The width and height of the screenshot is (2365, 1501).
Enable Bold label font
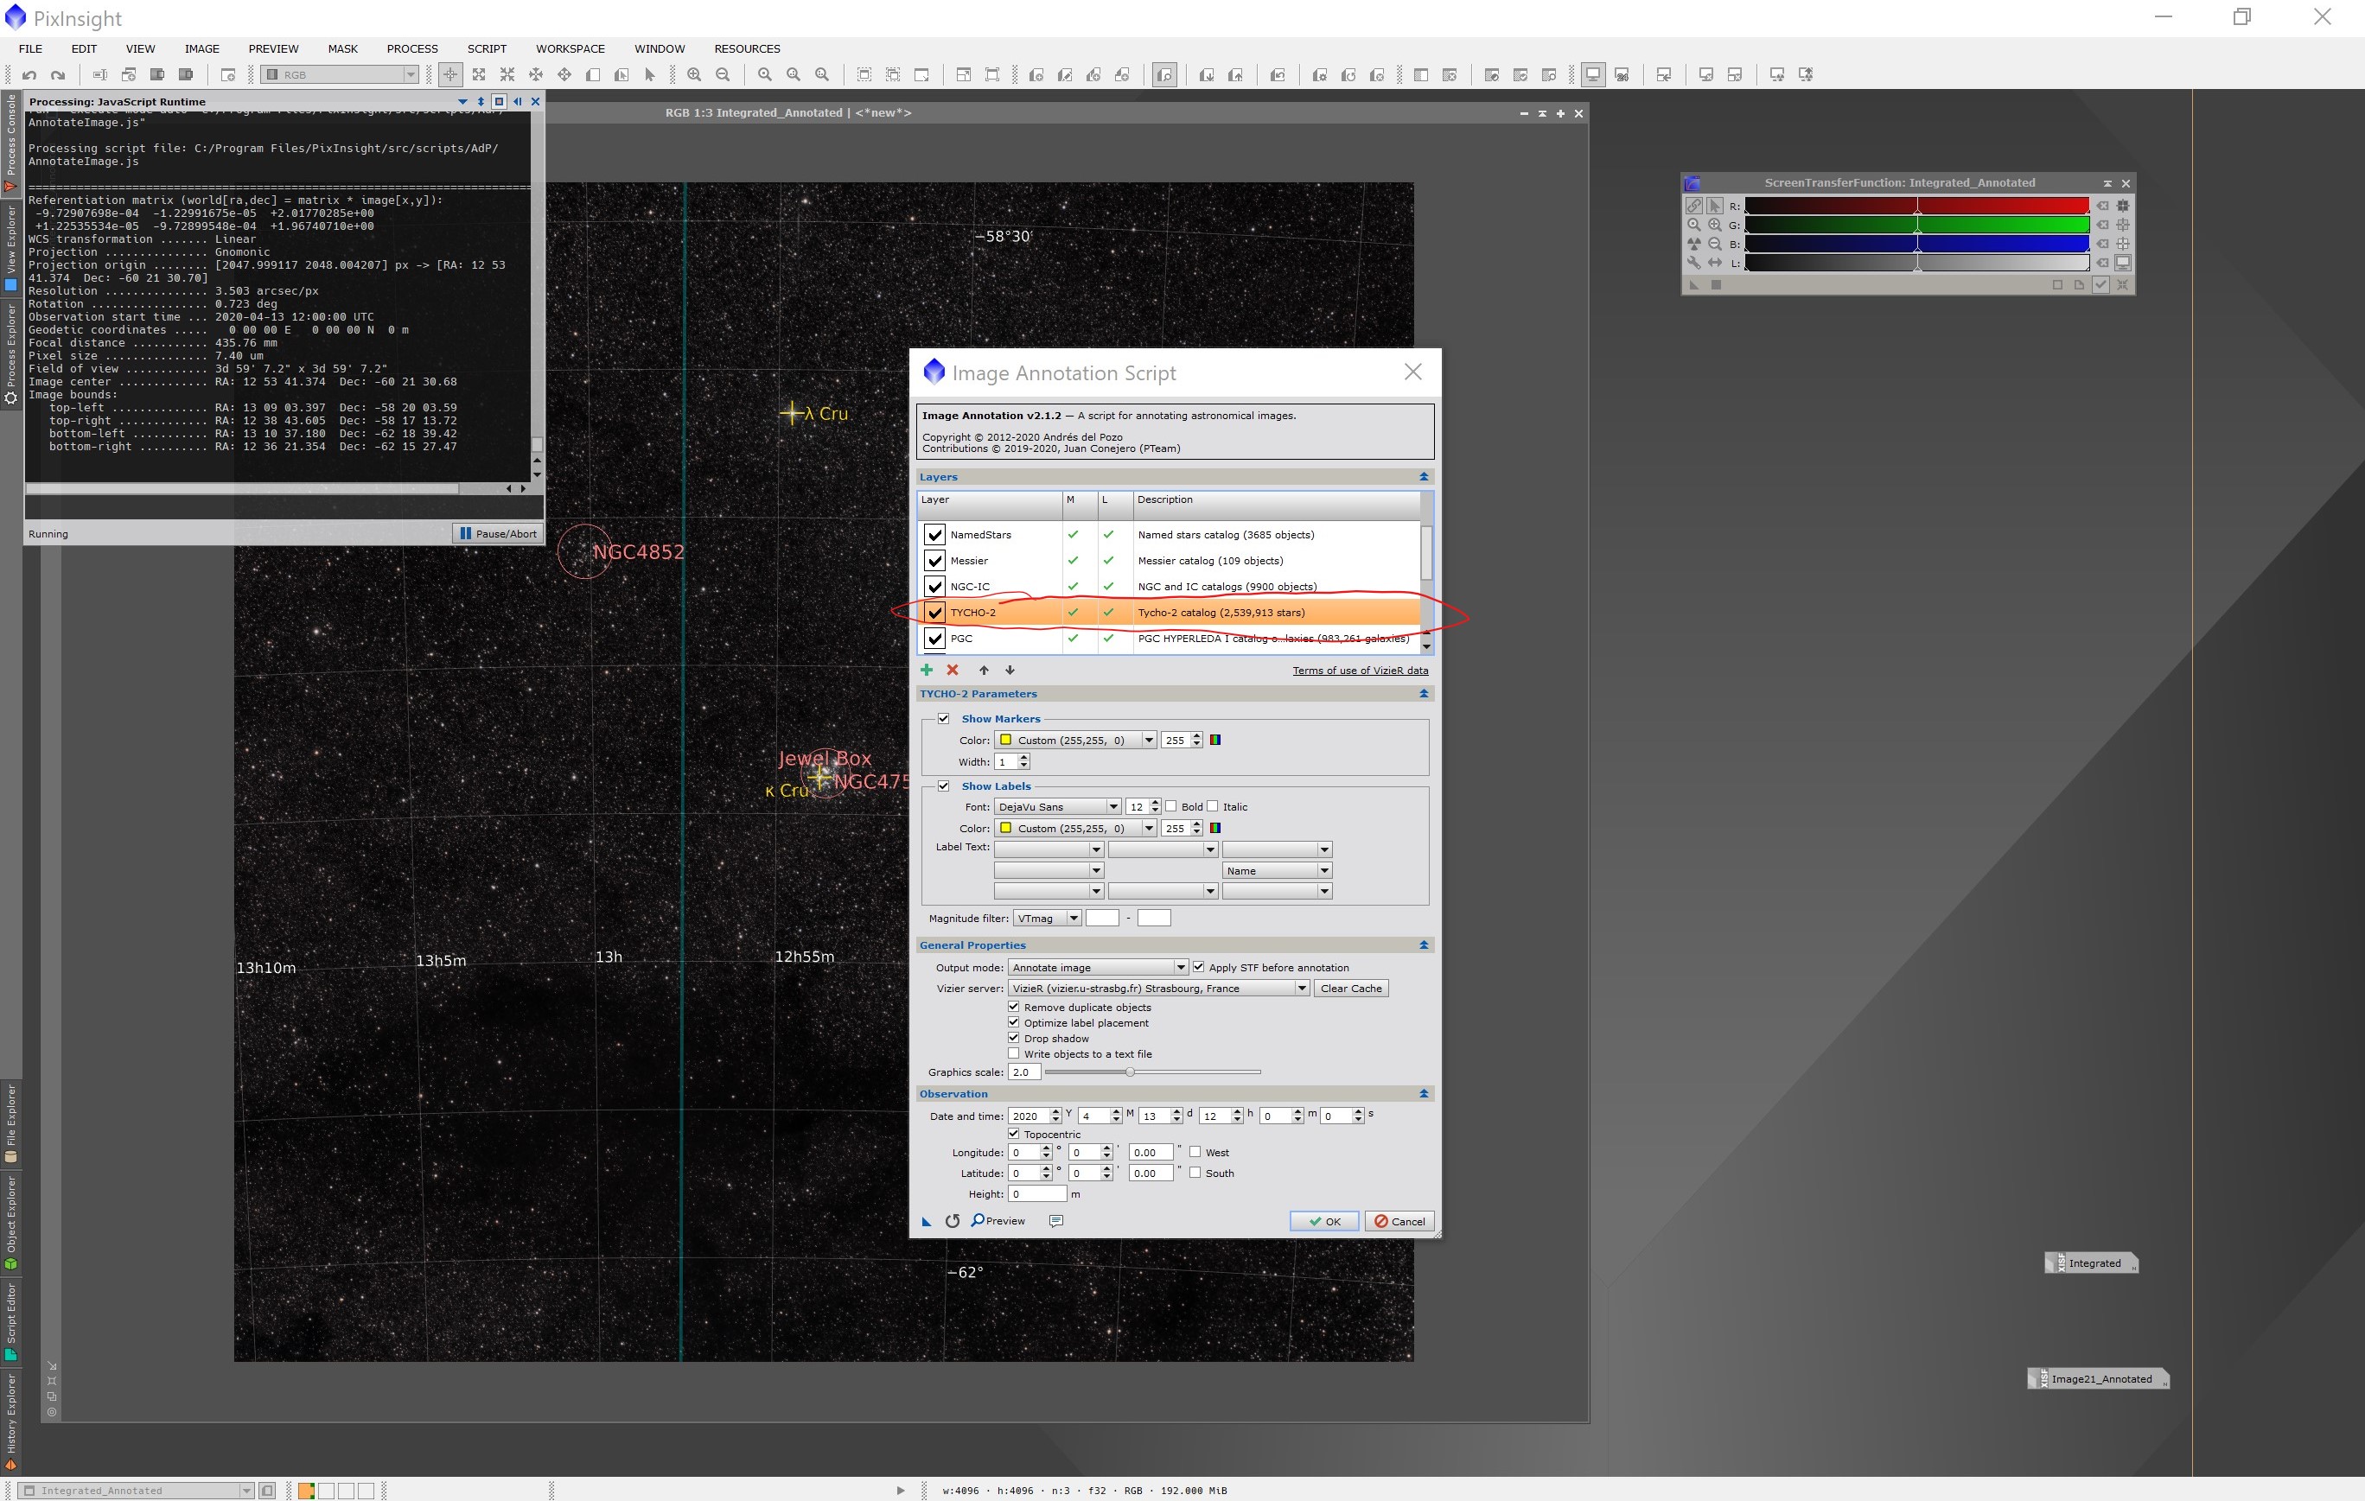[1170, 806]
